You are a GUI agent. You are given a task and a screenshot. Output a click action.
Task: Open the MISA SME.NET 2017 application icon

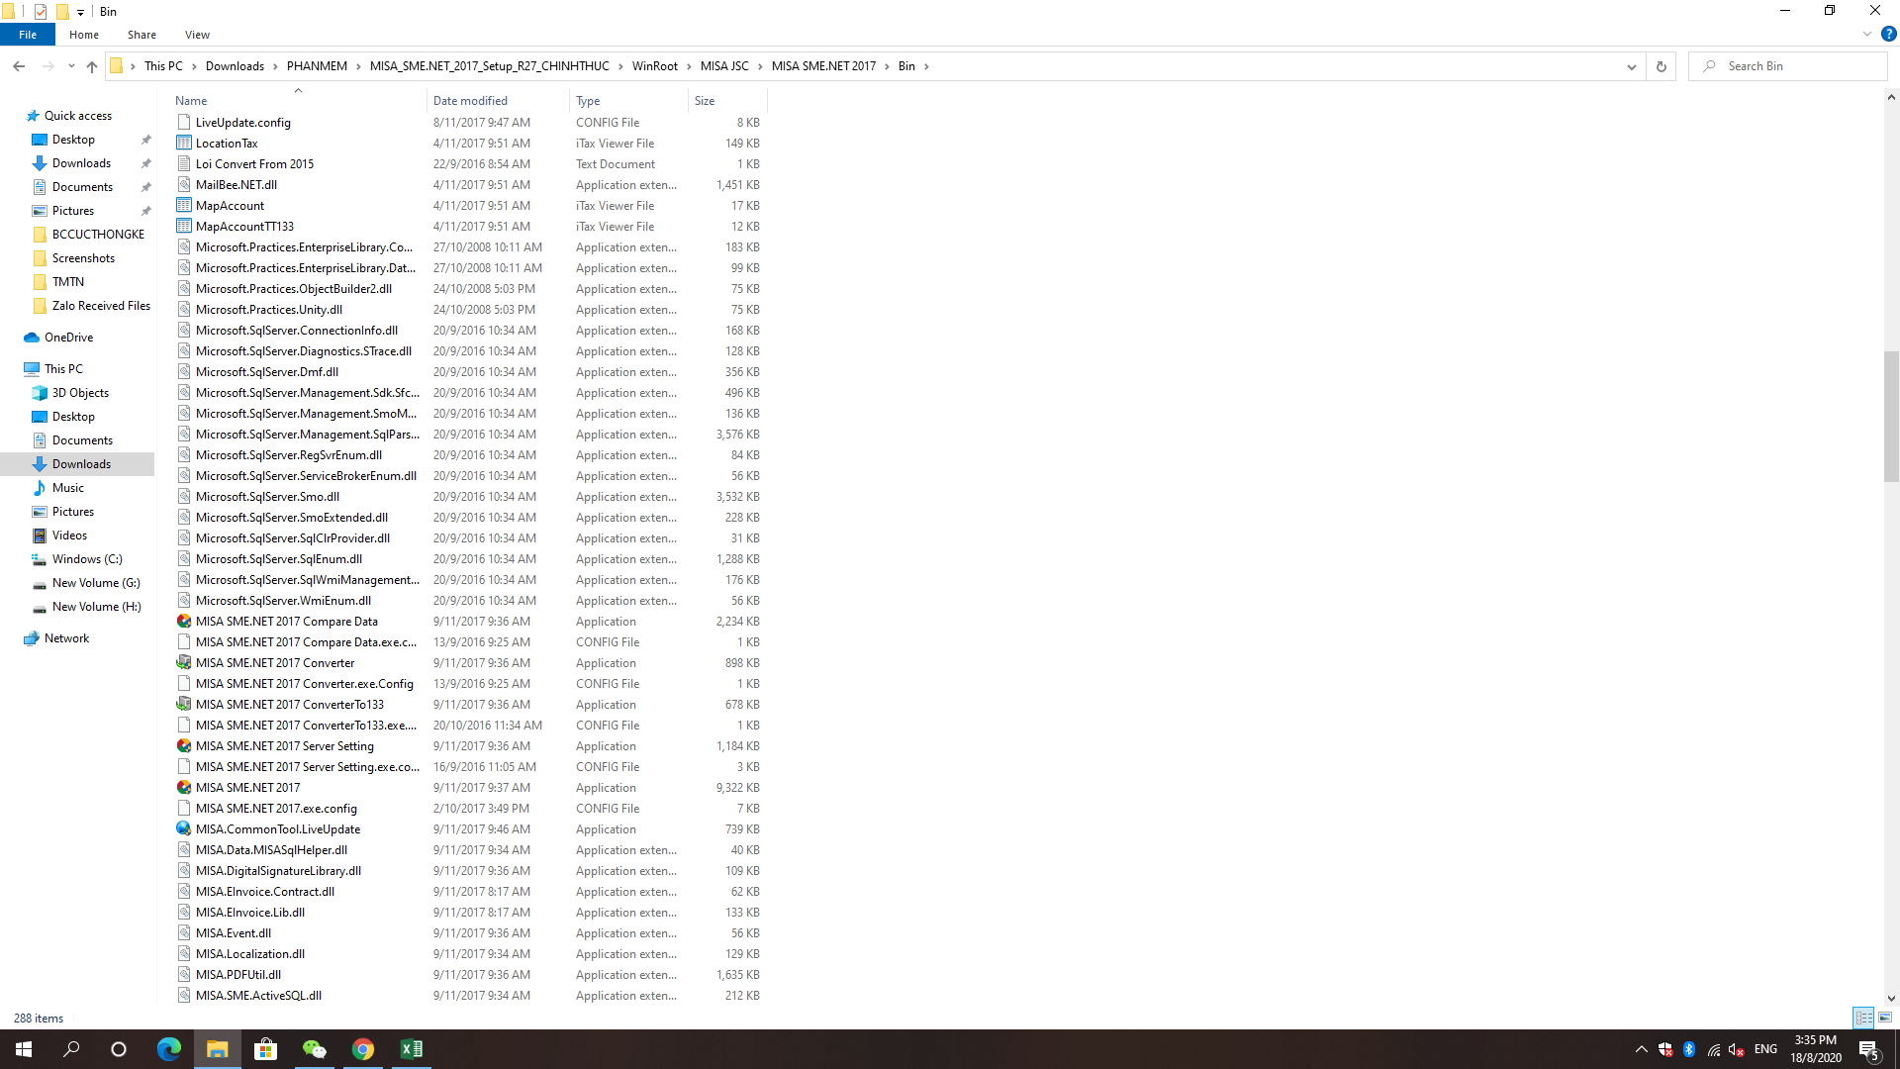tap(184, 788)
